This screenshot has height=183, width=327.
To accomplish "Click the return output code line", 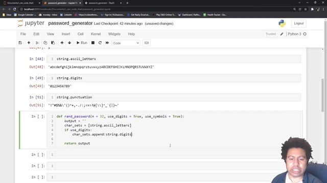I will [x=77, y=143].
